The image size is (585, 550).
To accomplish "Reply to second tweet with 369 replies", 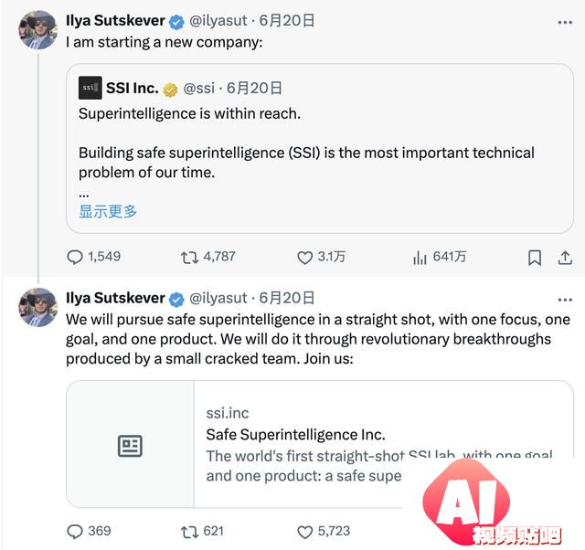I will (x=75, y=532).
